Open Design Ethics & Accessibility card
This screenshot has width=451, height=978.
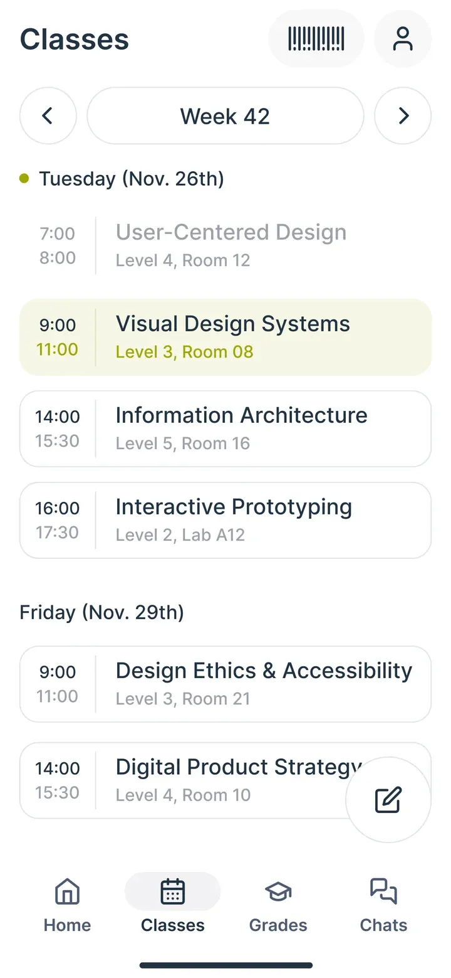(225, 684)
